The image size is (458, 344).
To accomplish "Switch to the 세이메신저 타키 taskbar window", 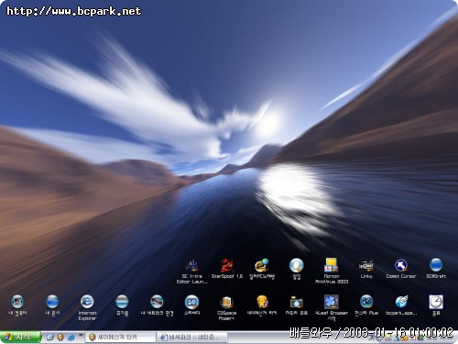I will tap(120, 338).
